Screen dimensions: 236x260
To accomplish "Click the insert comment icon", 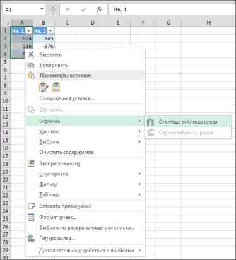I will click(31, 206).
